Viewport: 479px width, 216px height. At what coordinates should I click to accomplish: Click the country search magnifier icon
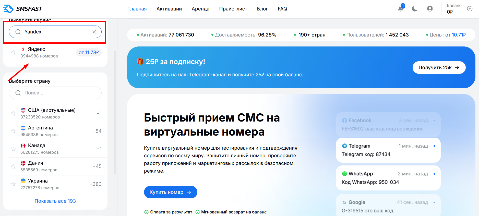coord(18,93)
